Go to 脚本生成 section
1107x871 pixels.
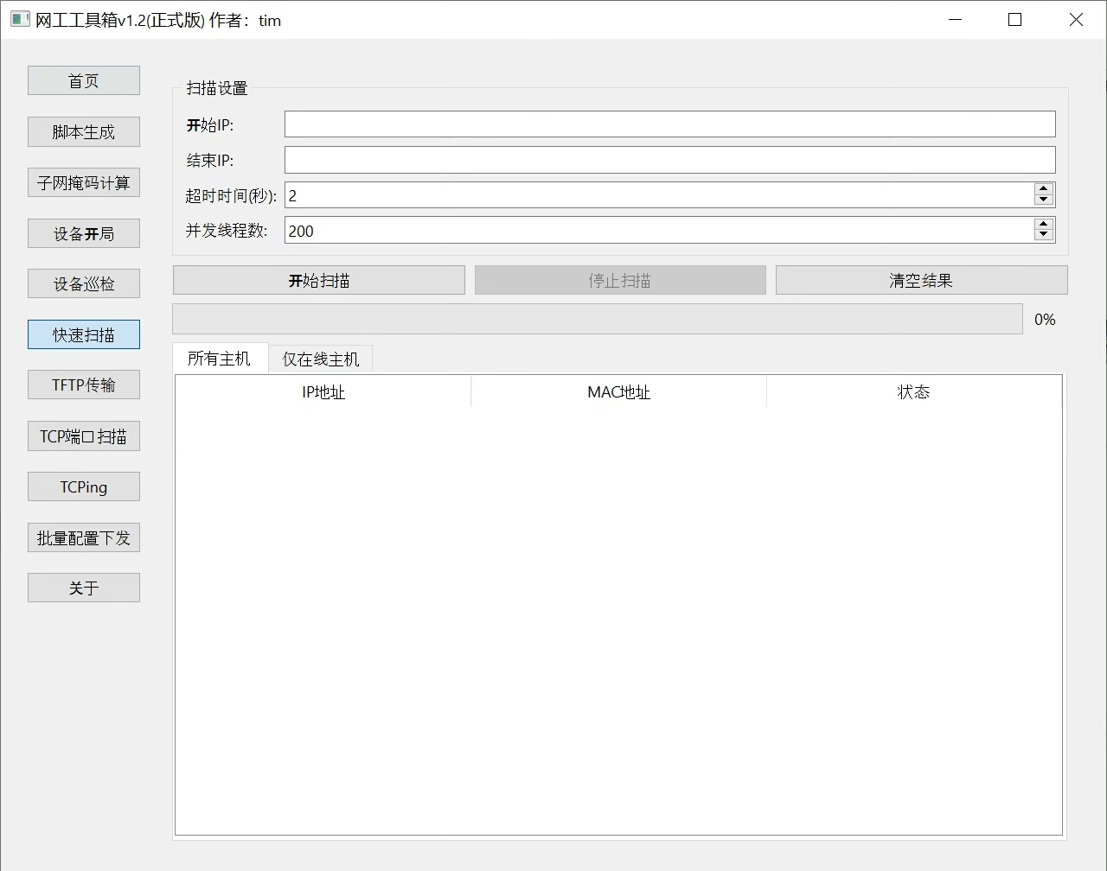pos(84,132)
